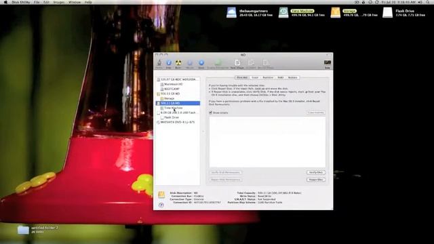Click the Mount toolbar icon

190,63
